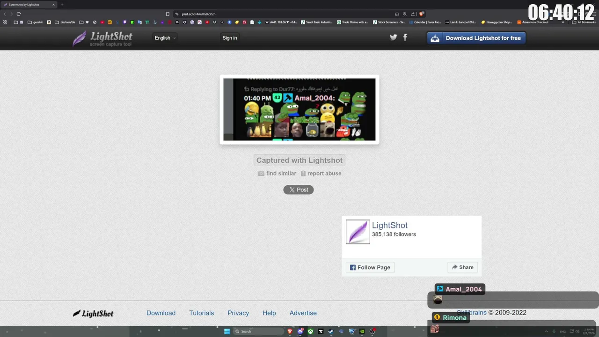Open Discord from the taskbar
The image size is (599, 337).
click(x=300, y=331)
